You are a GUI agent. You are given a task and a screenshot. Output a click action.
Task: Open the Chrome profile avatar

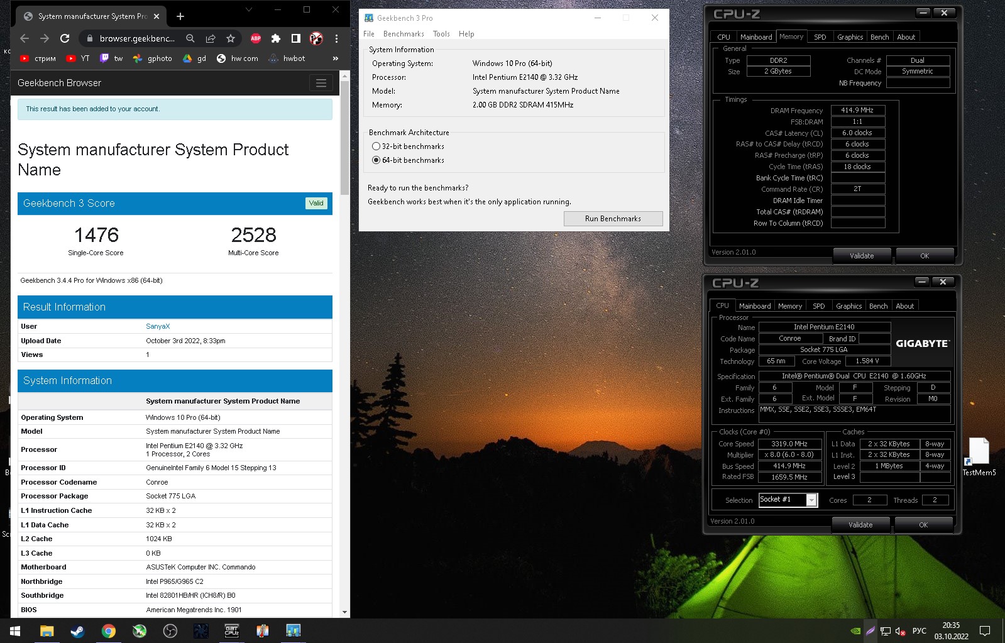click(x=316, y=38)
